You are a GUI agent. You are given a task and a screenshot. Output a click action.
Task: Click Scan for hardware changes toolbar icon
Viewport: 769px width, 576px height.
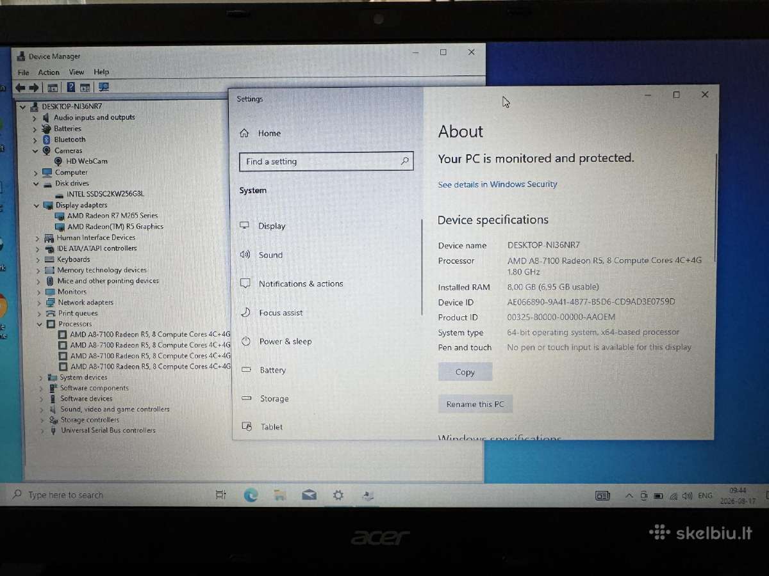point(103,88)
